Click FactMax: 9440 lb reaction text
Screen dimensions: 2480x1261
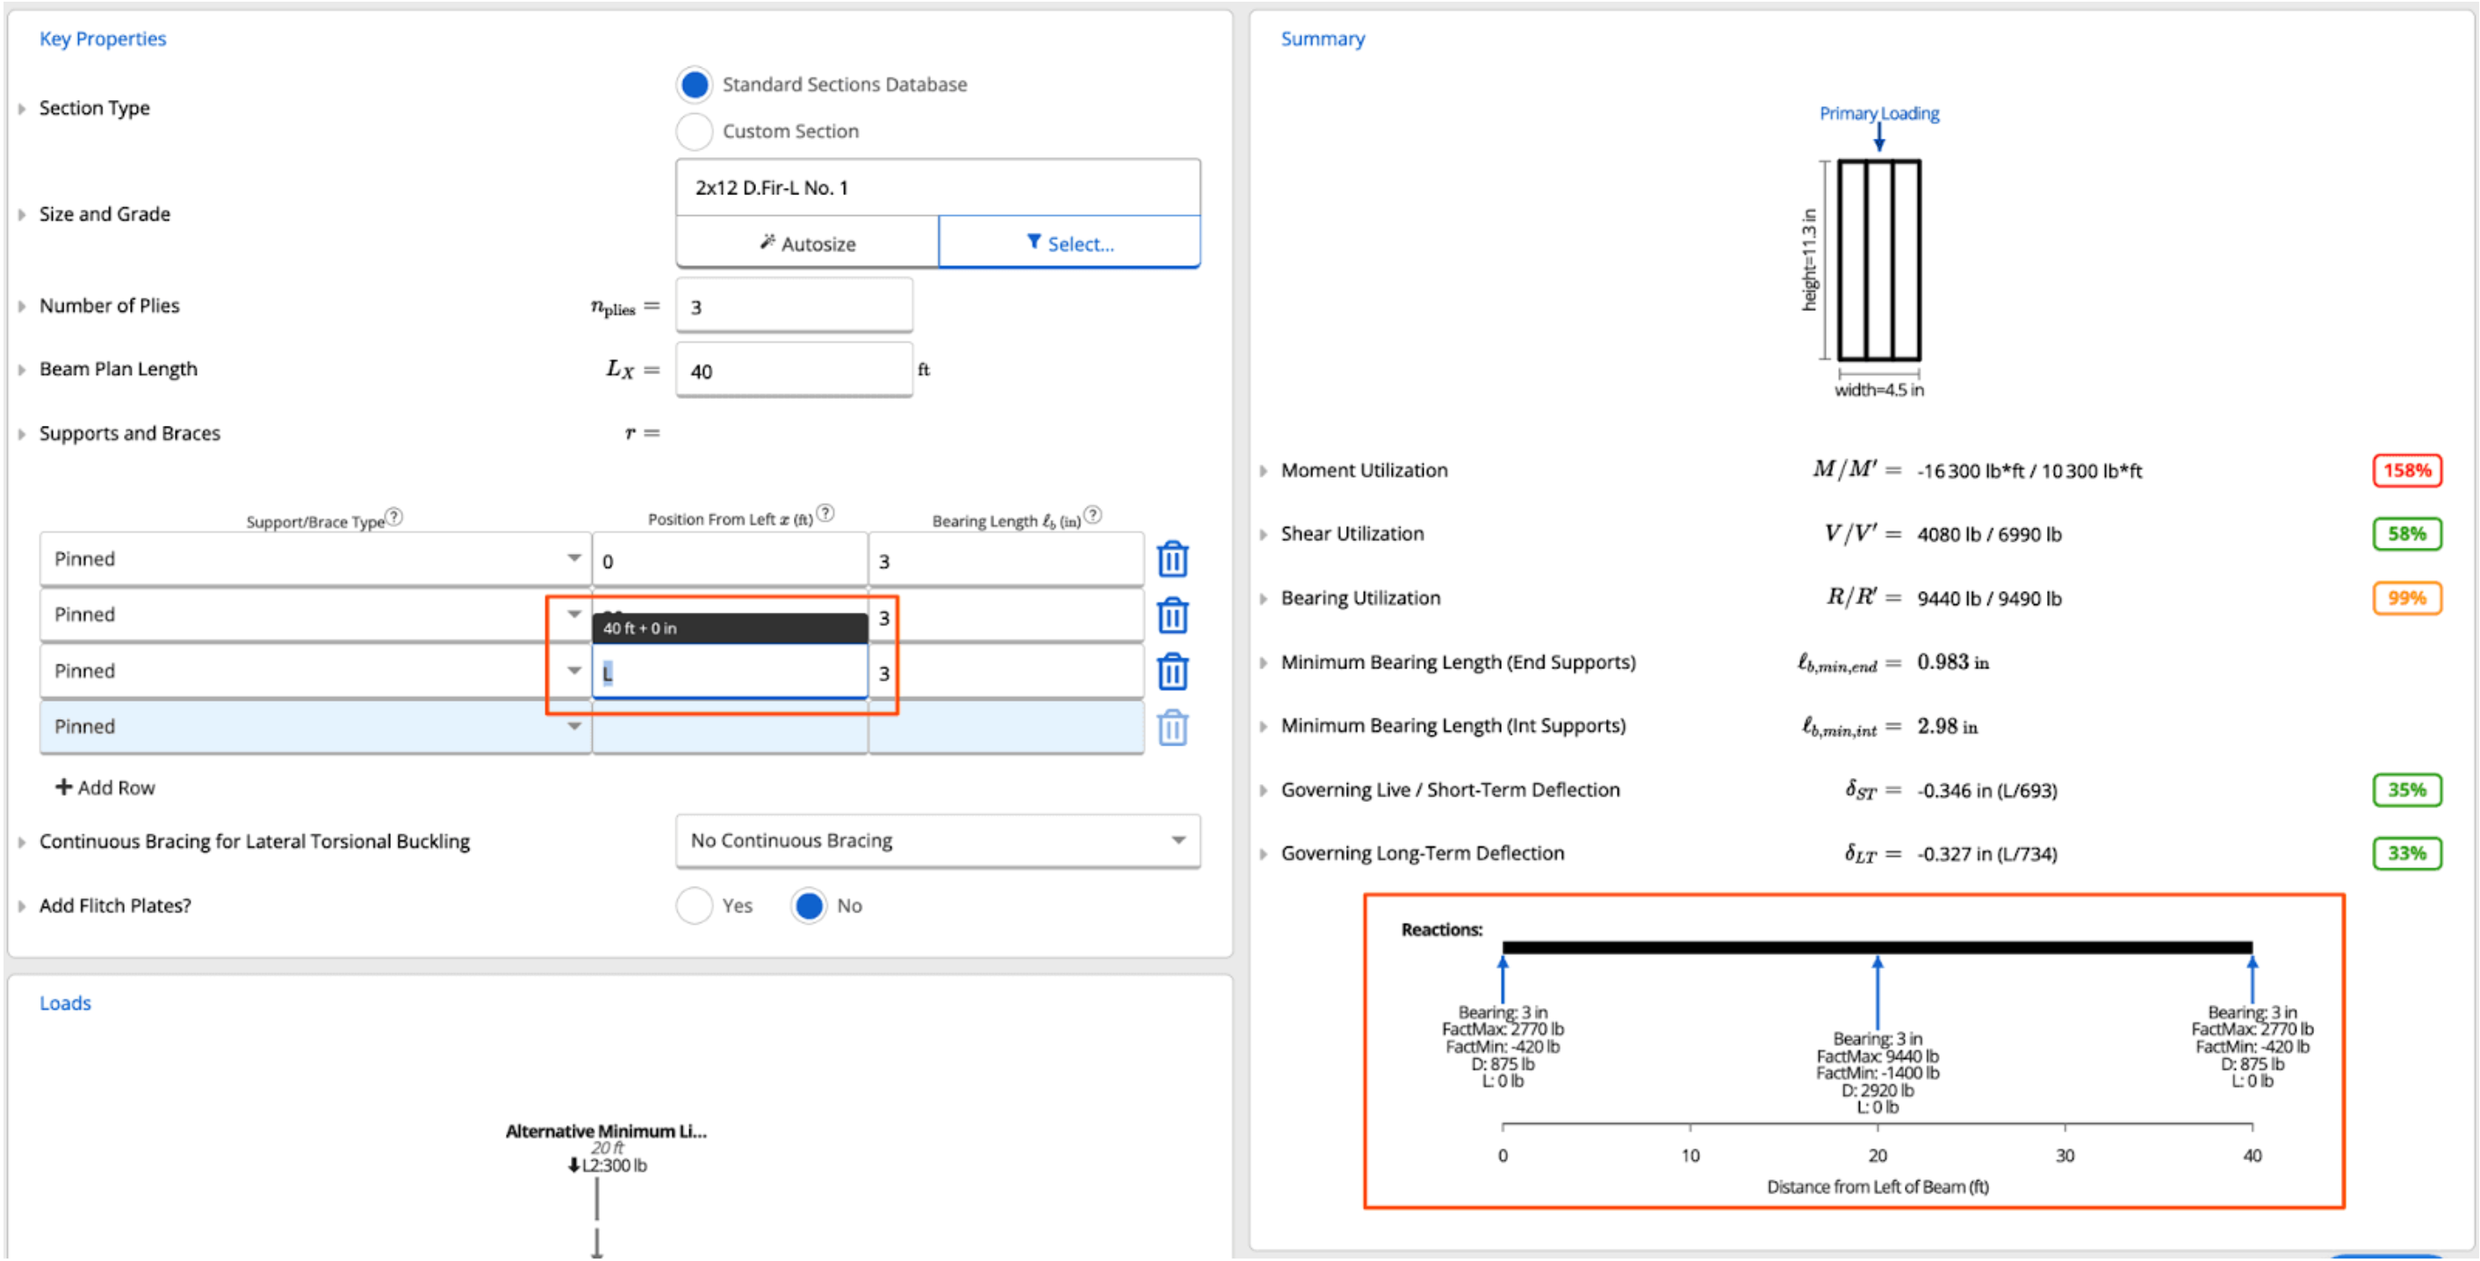[x=1878, y=1056]
